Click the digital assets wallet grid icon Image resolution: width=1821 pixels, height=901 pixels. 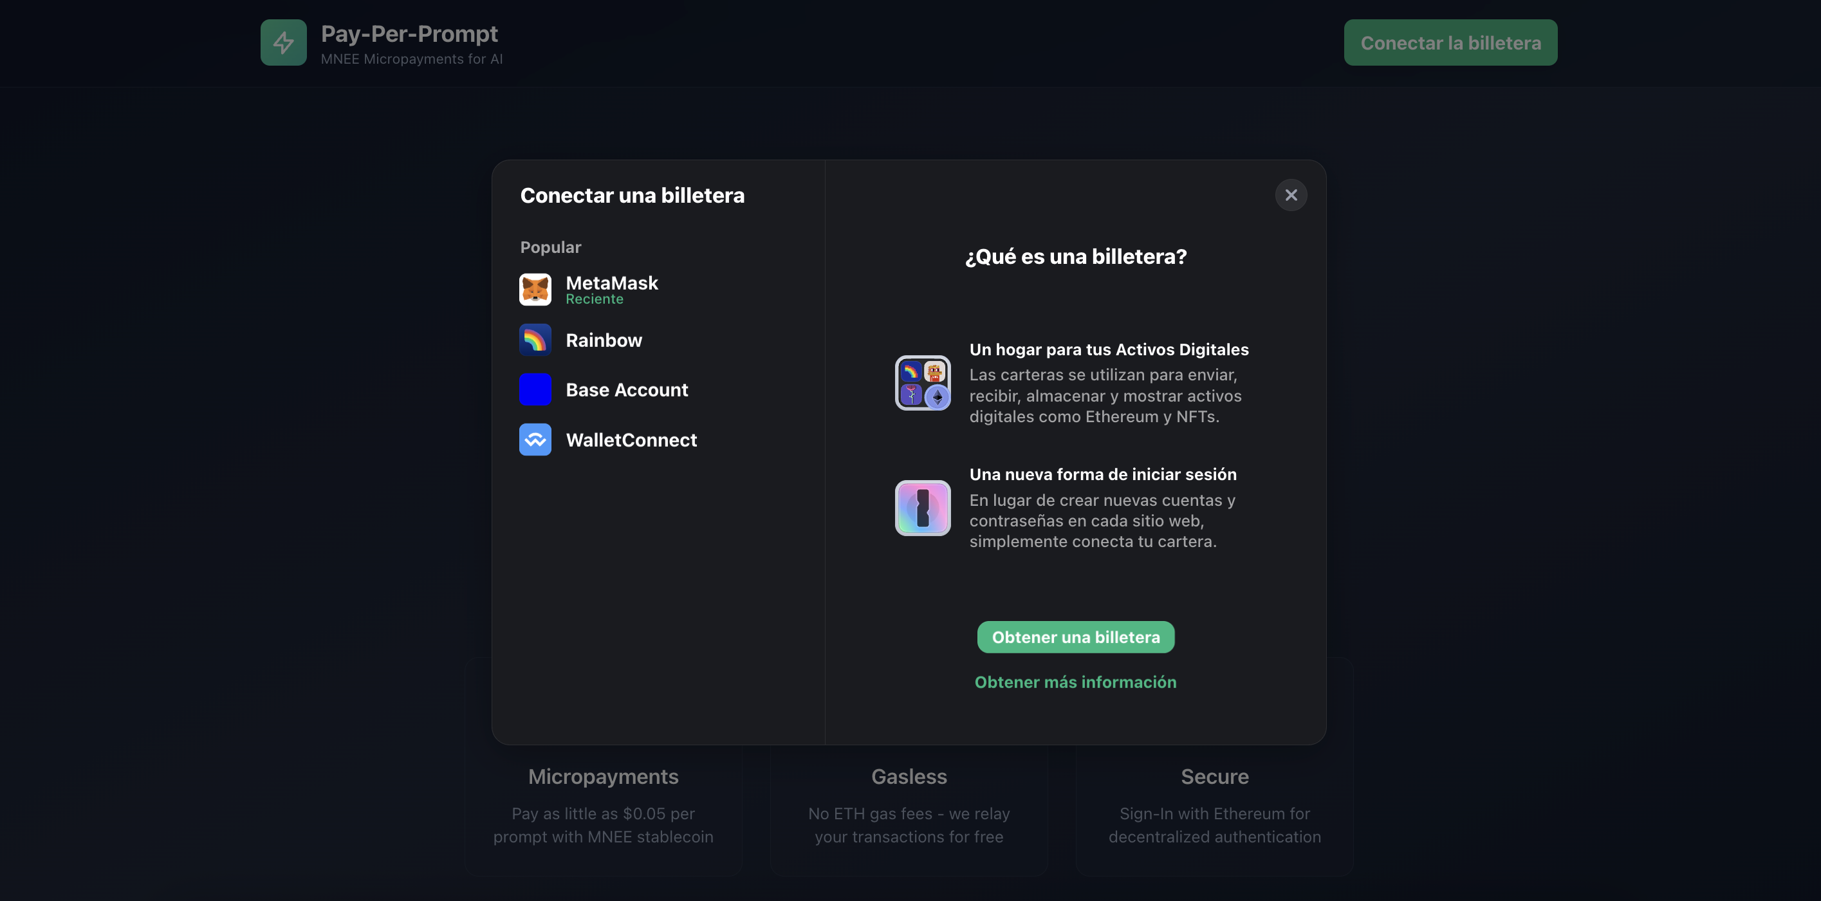(x=923, y=383)
